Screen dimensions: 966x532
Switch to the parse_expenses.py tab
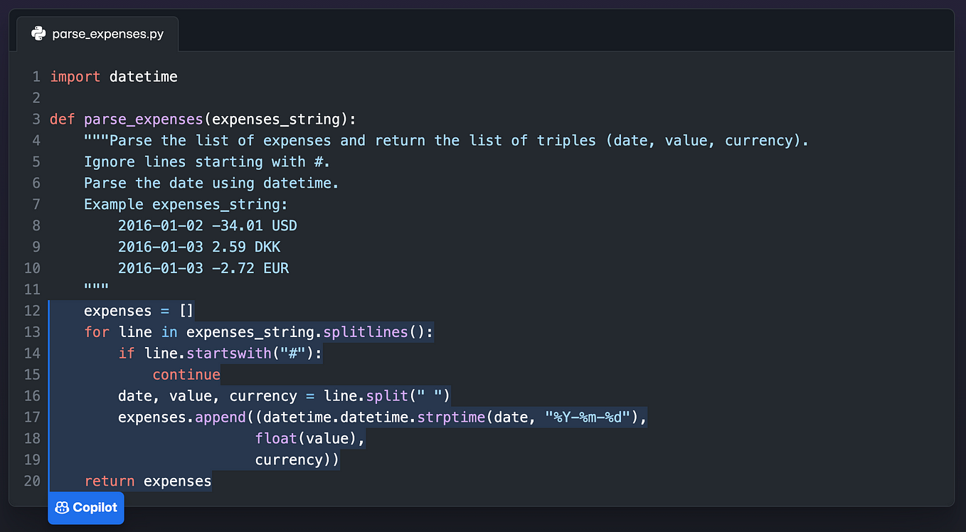point(97,33)
